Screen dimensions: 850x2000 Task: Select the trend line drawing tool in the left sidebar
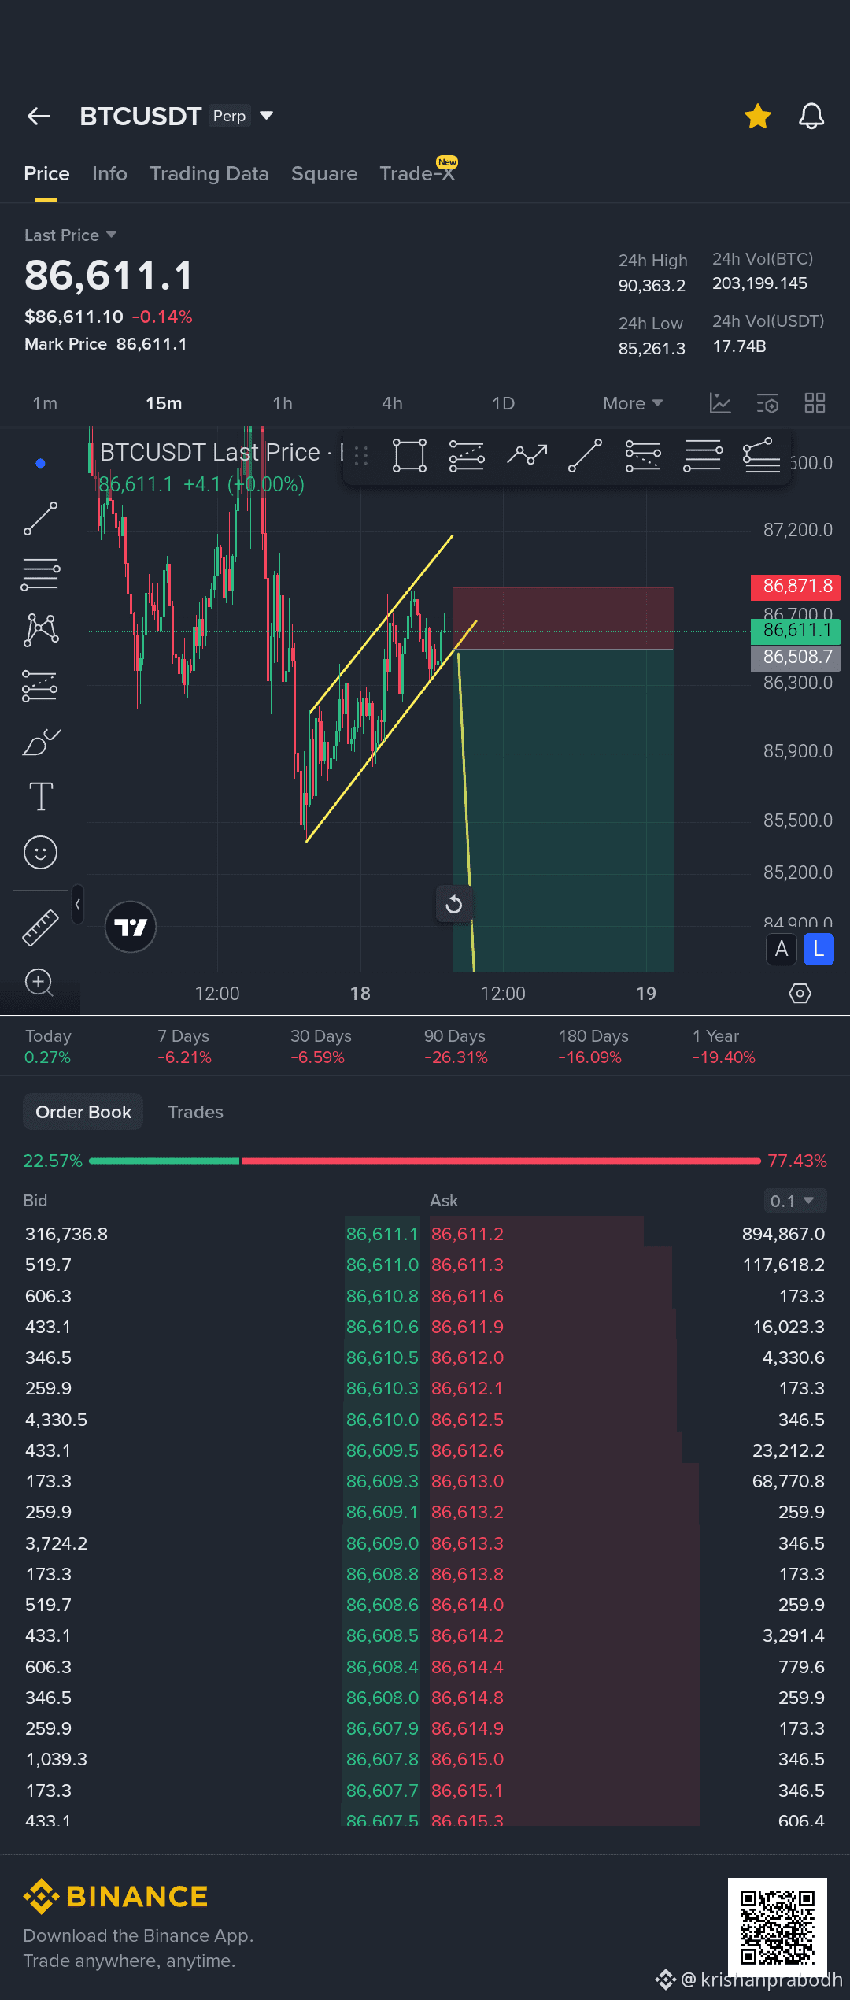(x=40, y=519)
